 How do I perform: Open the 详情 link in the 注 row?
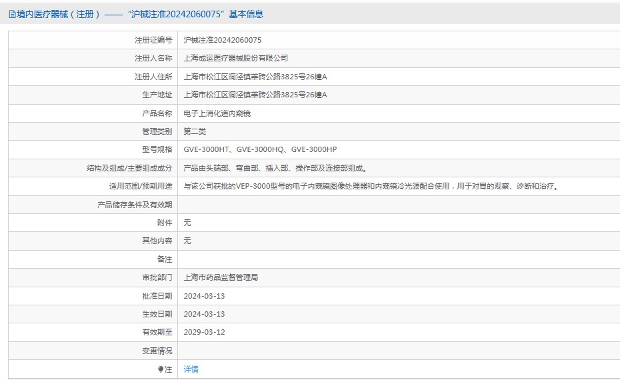191,369
